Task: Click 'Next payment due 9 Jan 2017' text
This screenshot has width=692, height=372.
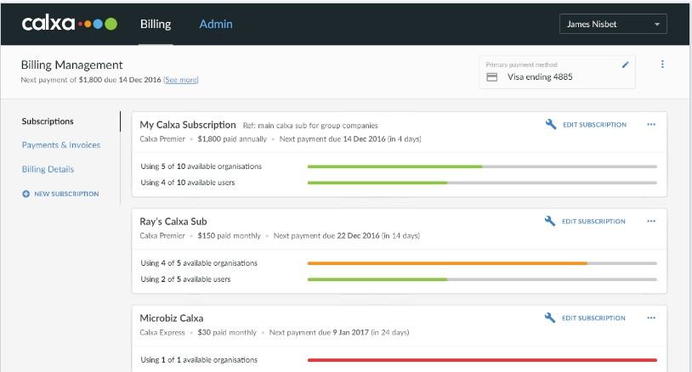Action: 319,332
